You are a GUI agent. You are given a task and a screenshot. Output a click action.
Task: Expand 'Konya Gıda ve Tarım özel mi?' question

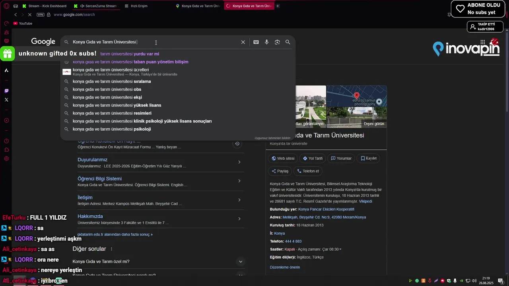tap(240, 261)
